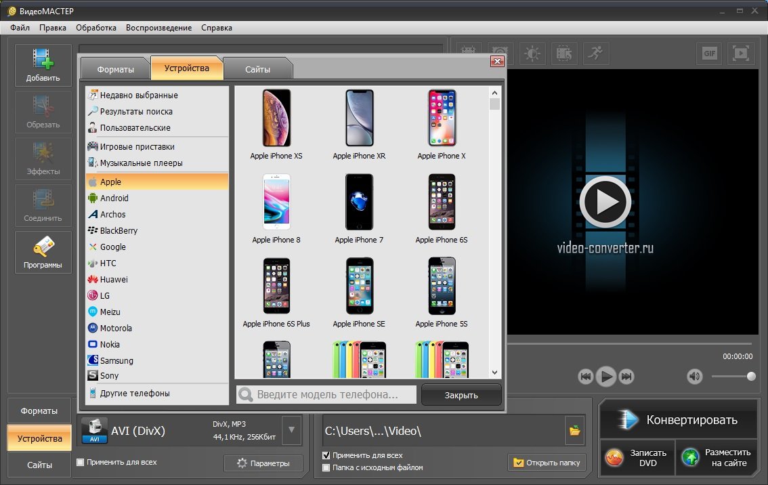Viewport: 768px width, 485px height.
Task: Open the brightness enhancement tool icon
Action: pos(532,54)
